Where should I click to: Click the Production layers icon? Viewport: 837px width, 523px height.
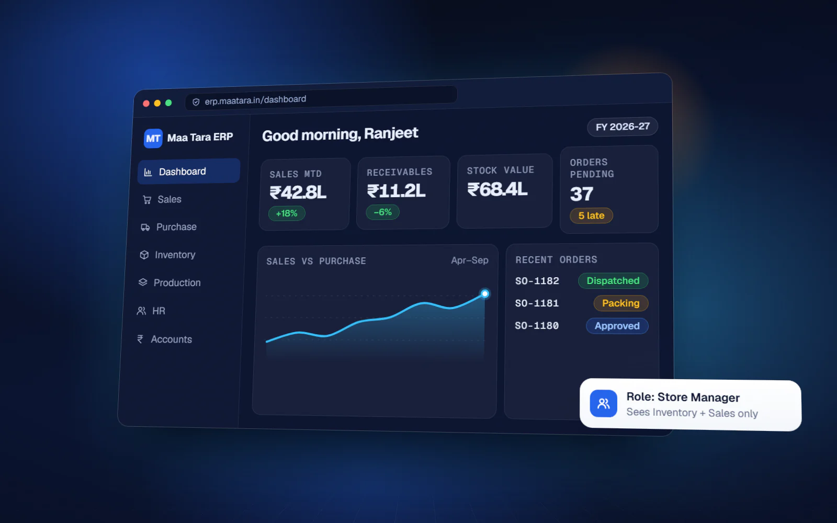(x=143, y=282)
